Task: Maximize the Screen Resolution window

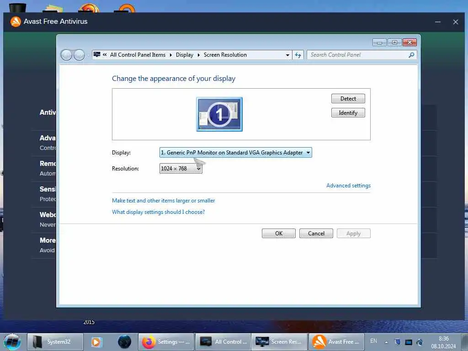Action: [x=394, y=43]
